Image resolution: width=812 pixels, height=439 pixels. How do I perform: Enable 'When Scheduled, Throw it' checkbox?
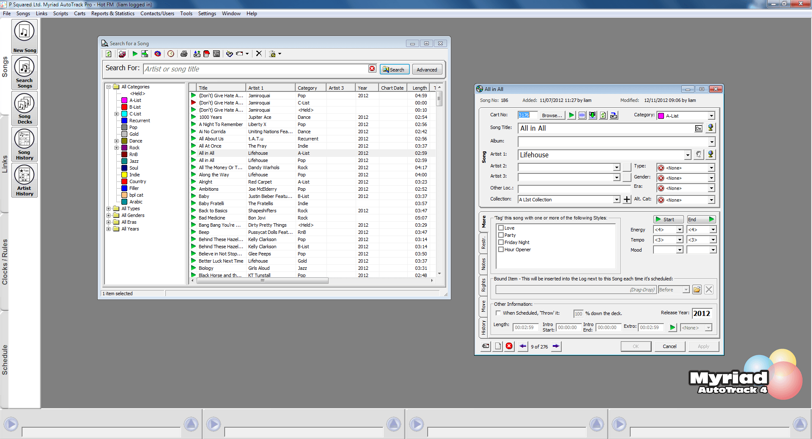coord(498,313)
